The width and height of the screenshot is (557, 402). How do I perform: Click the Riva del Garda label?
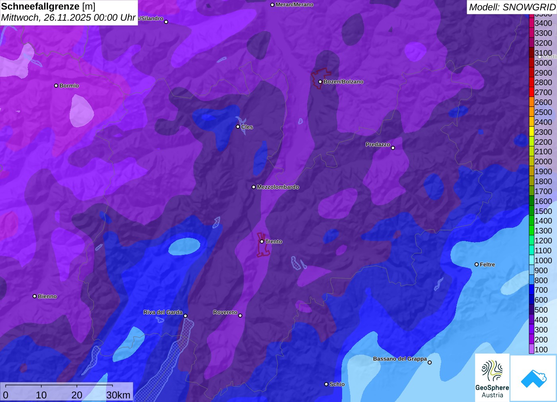click(x=163, y=312)
